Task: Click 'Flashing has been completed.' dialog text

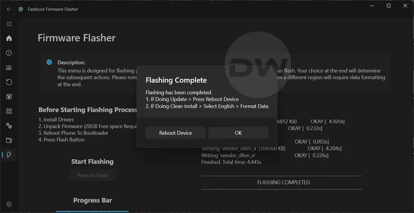Action: [x=179, y=92]
